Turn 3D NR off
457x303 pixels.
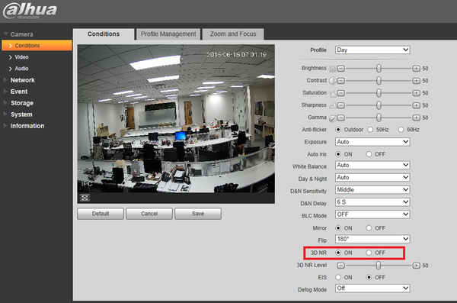[369, 253]
